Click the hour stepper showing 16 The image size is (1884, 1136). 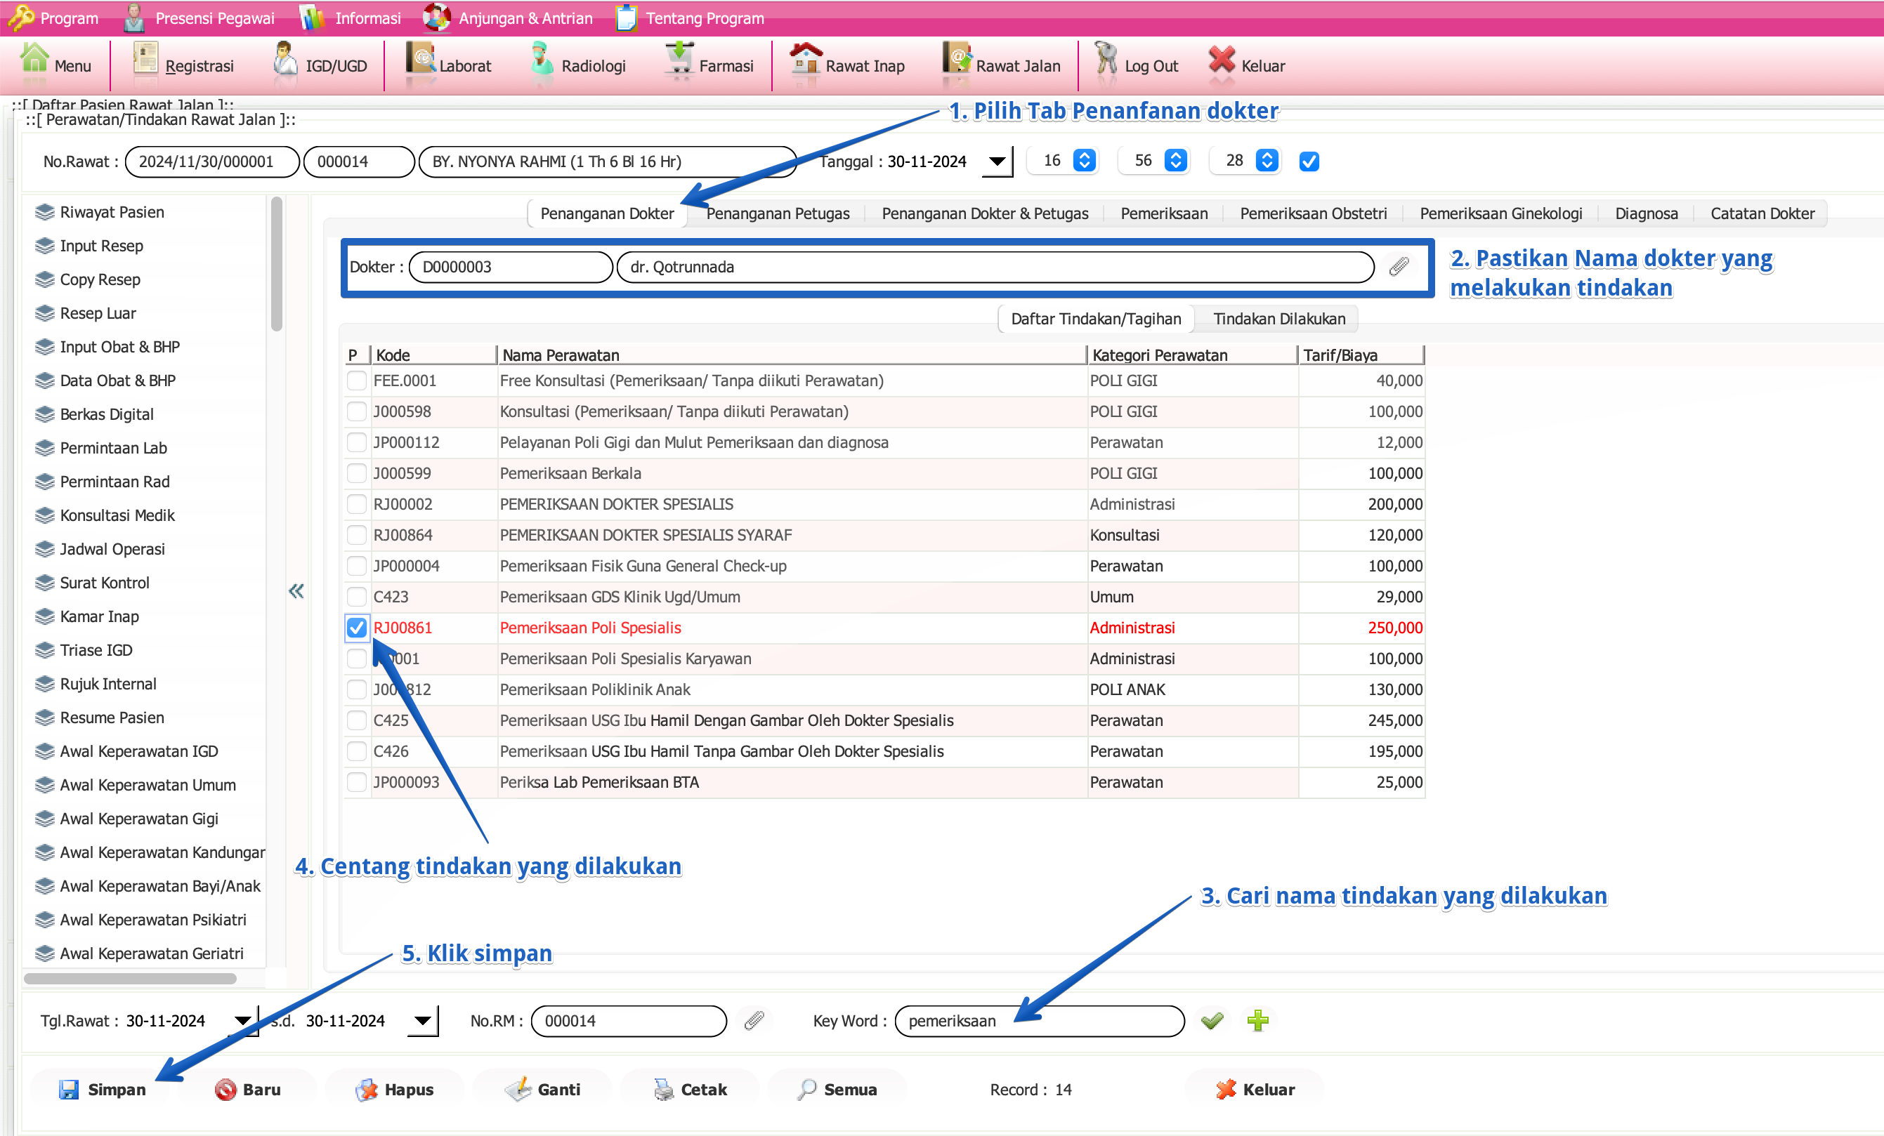tap(1084, 161)
